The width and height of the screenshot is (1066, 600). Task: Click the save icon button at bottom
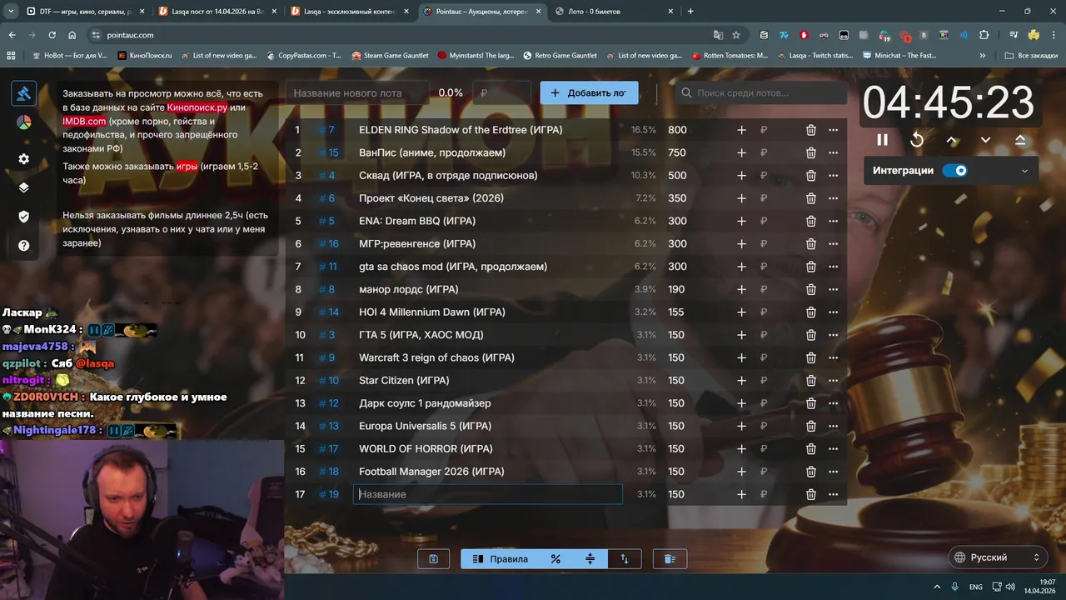433,559
